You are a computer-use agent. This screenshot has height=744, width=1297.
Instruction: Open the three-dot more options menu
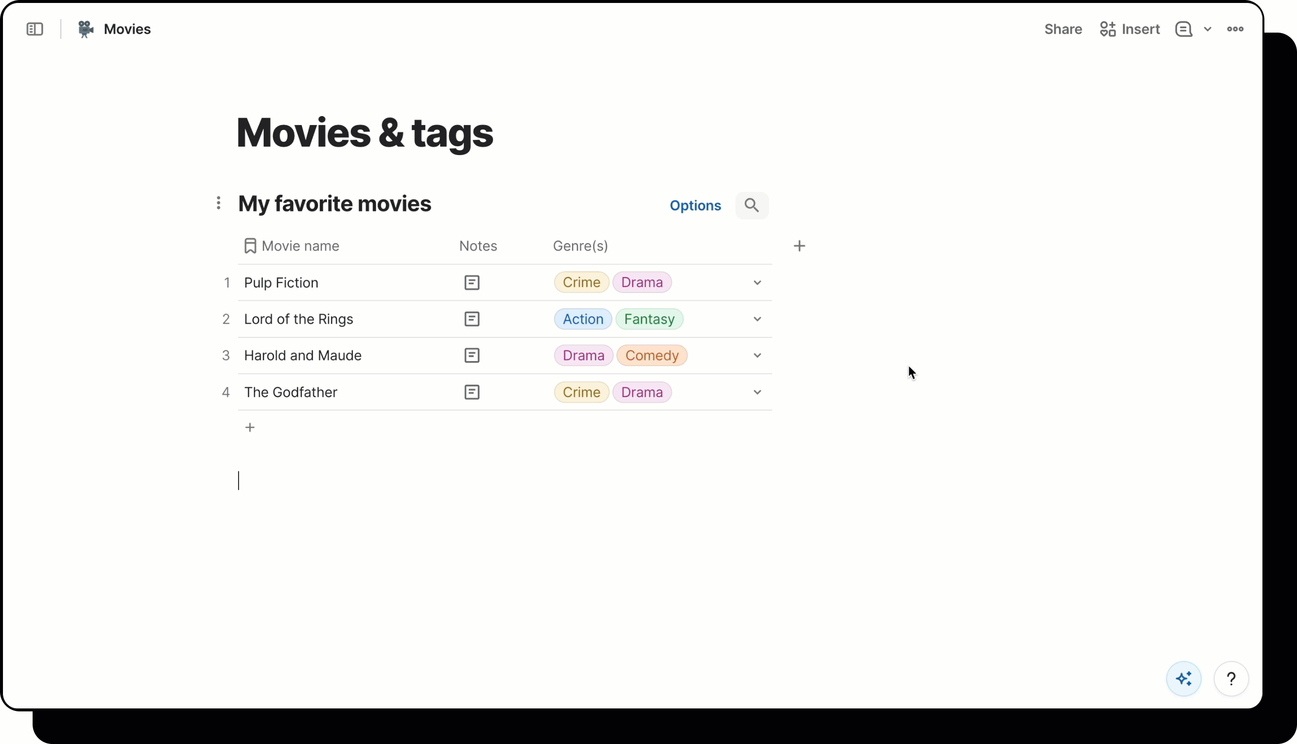coord(1235,29)
